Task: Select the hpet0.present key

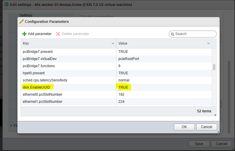Action: tap(34, 73)
